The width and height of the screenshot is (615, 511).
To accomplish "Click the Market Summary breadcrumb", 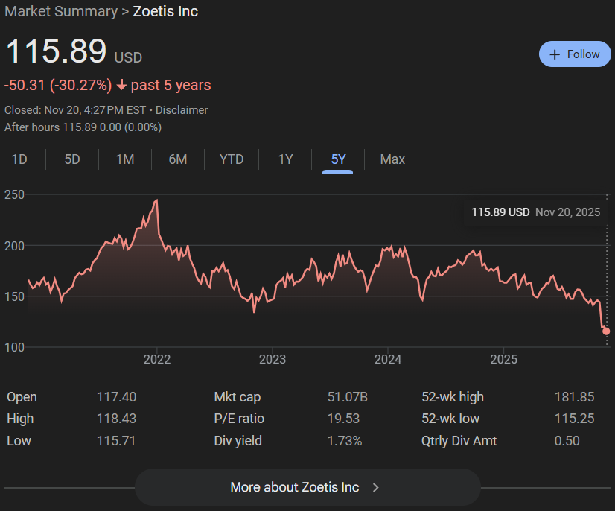I will [61, 11].
